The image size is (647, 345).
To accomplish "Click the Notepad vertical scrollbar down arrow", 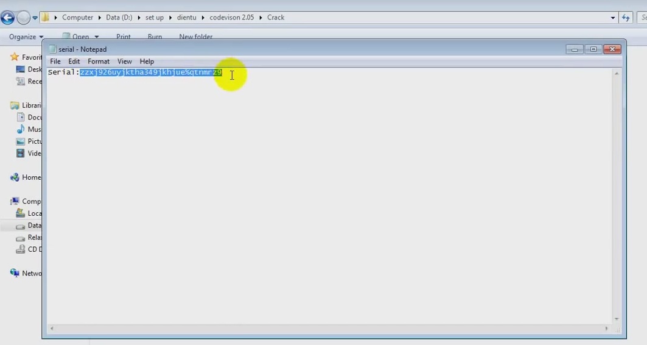I will pos(617,319).
